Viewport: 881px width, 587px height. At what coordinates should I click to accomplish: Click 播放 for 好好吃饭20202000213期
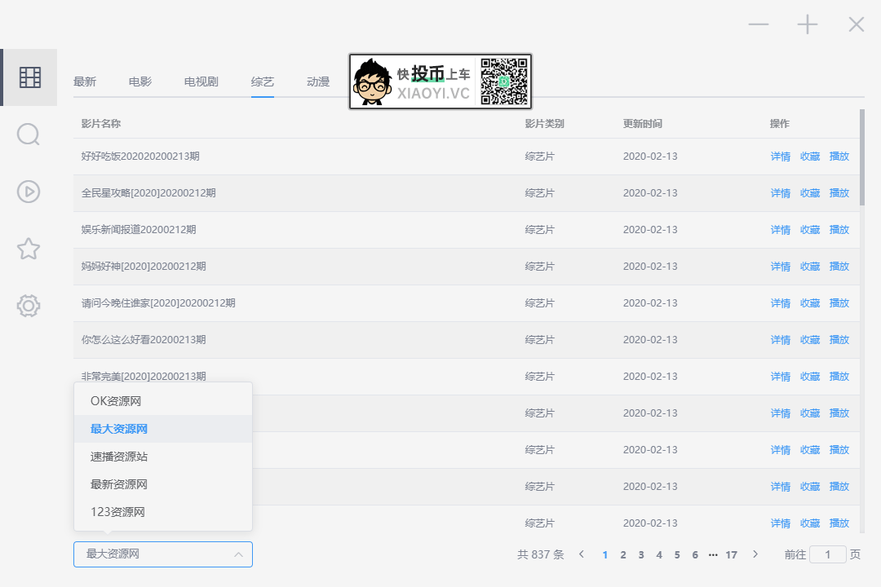839,157
